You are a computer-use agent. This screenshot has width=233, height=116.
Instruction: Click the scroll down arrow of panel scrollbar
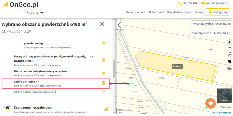[114, 113]
